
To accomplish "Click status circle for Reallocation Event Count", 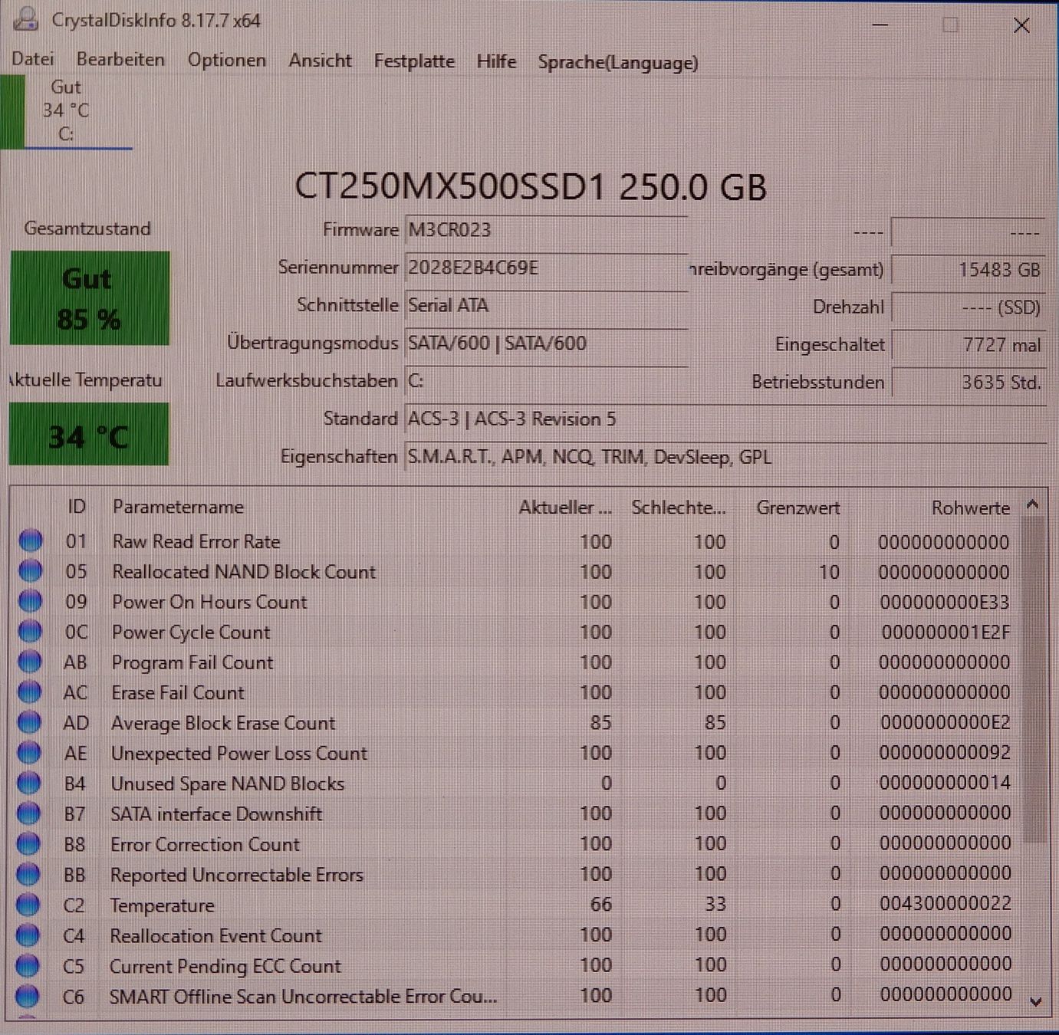I will (27, 935).
